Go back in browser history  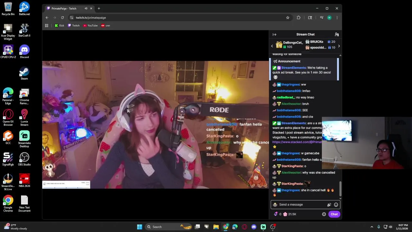pyautogui.click(x=47, y=18)
